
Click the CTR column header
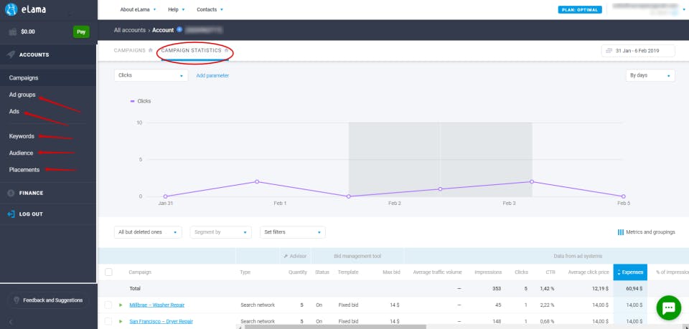pos(550,272)
